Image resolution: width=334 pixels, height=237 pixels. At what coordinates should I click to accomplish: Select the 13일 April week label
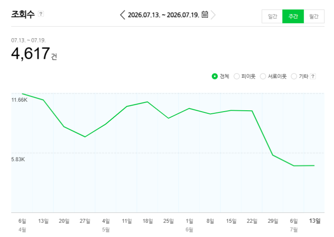43,221
